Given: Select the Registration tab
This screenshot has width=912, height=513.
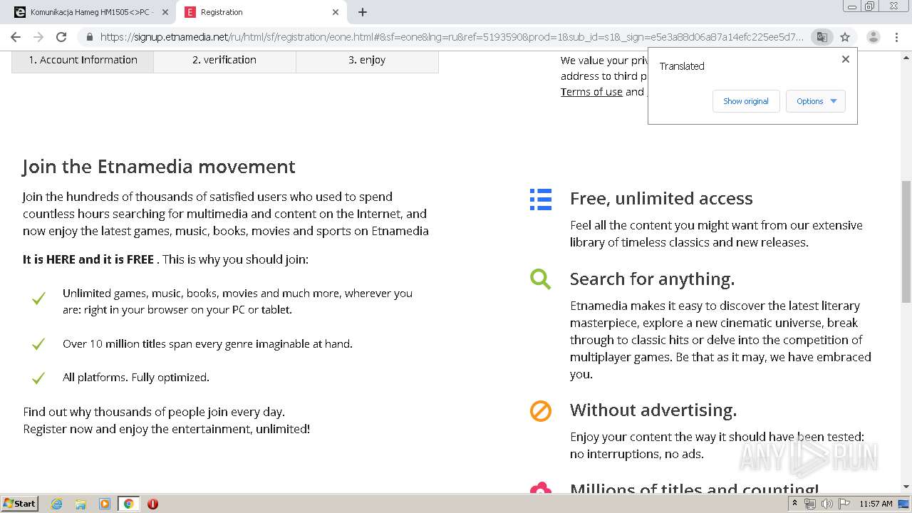Looking at the screenshot, I should pyautogui.click(x=262, y=12).
